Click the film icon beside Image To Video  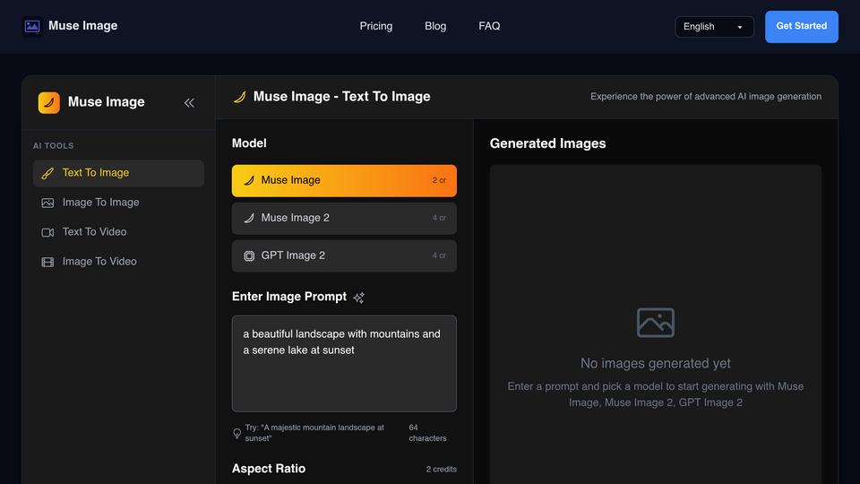click(x=47, y=263)
